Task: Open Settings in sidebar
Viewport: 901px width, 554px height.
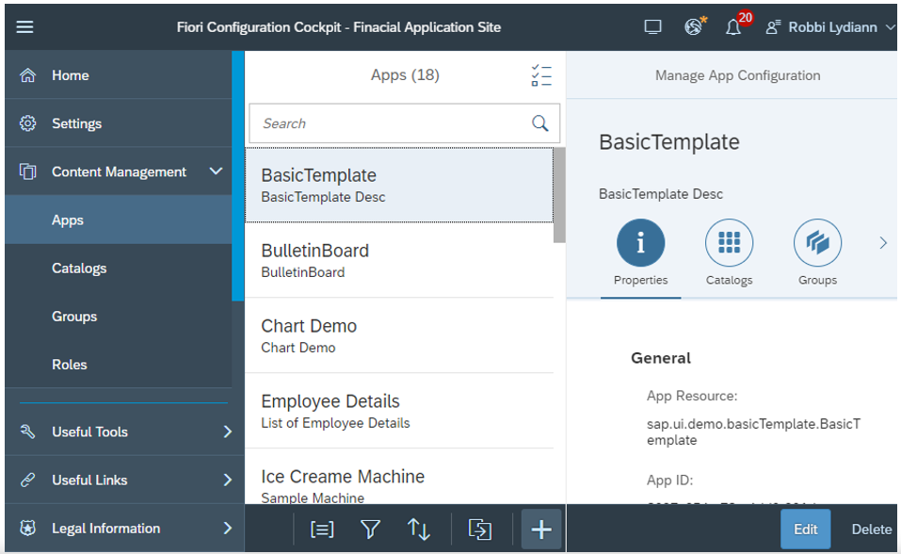Action: click(x=119, y=123)
